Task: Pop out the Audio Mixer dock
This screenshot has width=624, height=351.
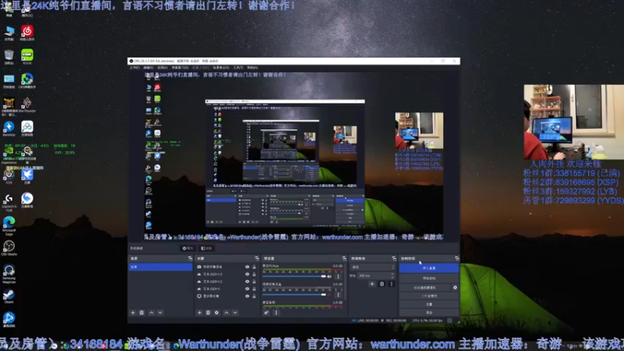Action: 344,259
